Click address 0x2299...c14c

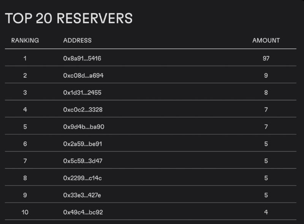(82, 178)
